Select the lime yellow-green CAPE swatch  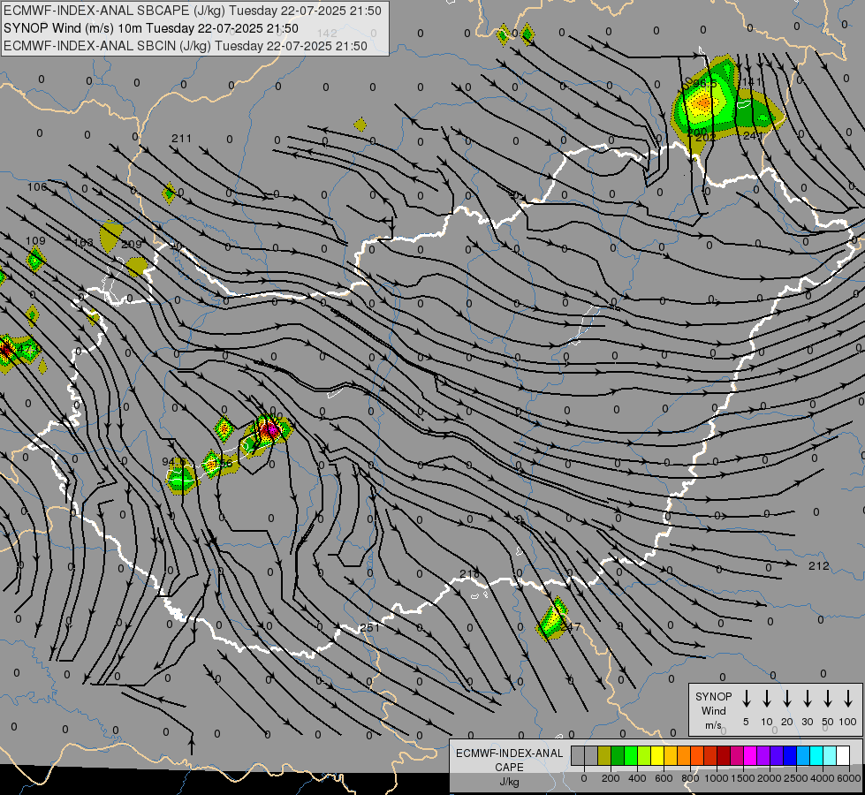[x=644, y=756]
